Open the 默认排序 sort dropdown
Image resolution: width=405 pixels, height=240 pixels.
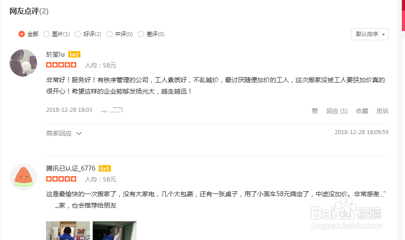pos(370,34)
